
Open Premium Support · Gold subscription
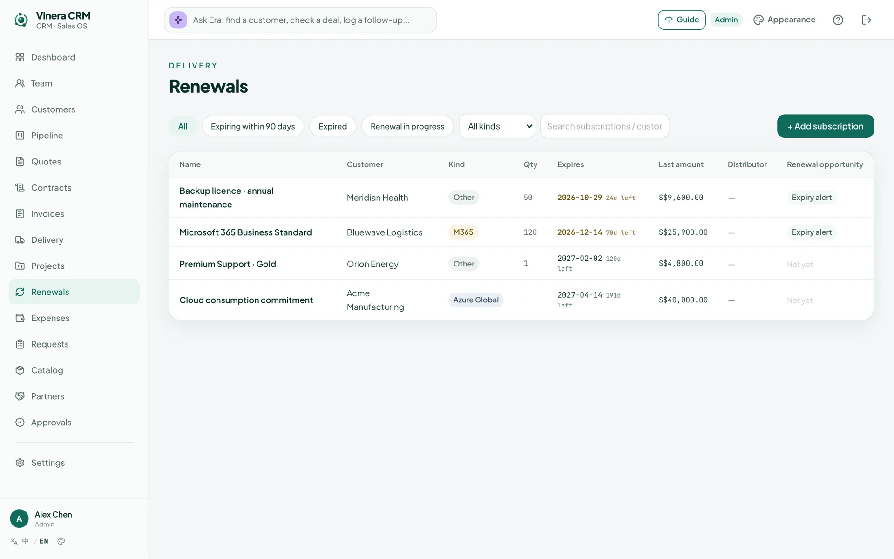[x=228, y=264]
